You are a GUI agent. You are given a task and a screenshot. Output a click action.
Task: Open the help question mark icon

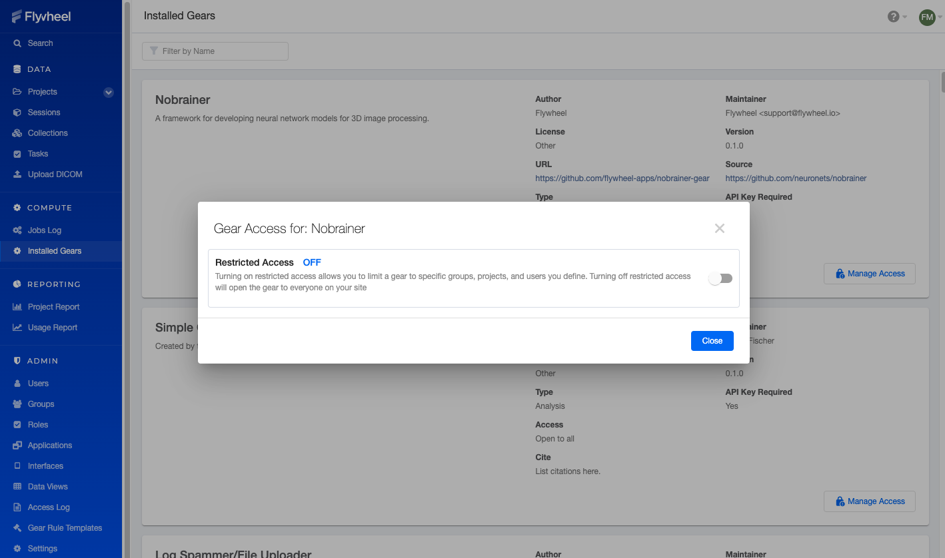coord(894,17)
